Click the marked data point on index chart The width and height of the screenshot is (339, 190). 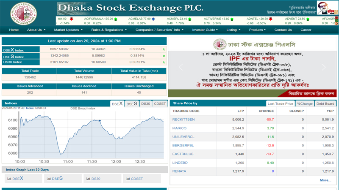100,121
